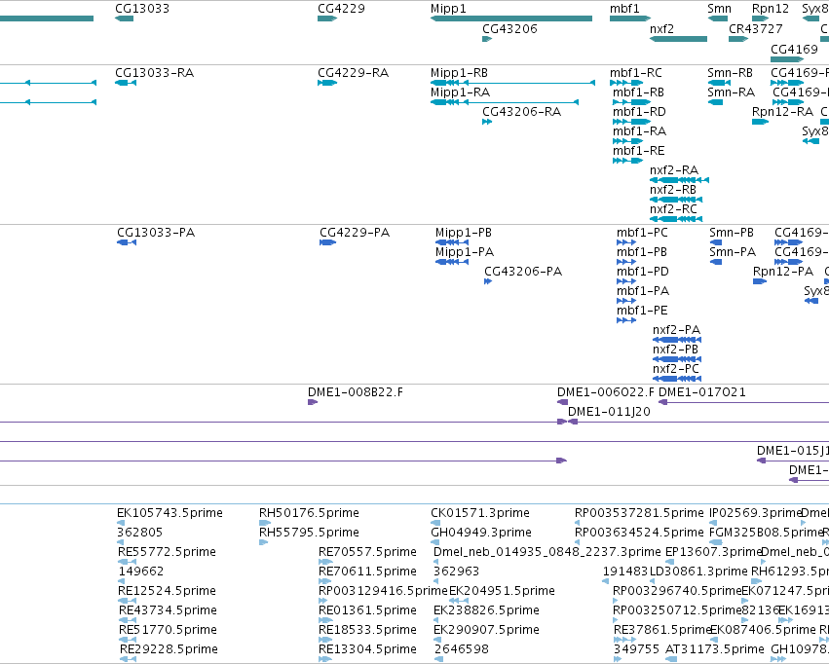Click the CG13033 gene label
Screen dimensions: 829x664
pyautogui.click(x=142, y=9)
